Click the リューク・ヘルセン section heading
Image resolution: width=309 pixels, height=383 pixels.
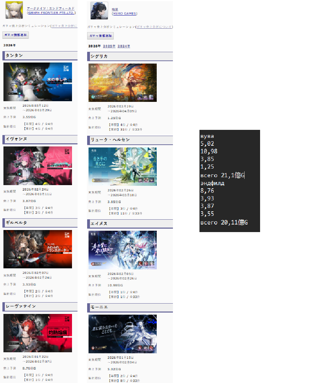[x=130, y=140]
